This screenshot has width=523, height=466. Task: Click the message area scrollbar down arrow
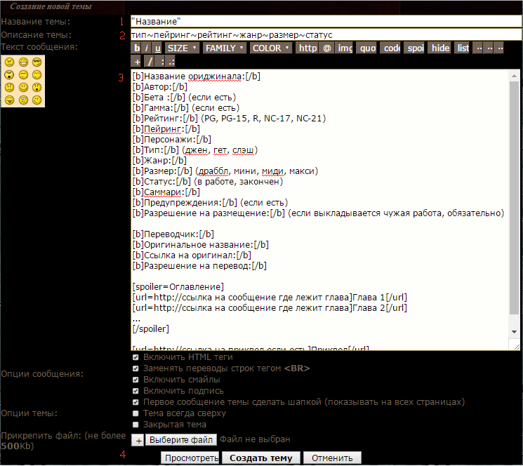click(x=515, y=332)
